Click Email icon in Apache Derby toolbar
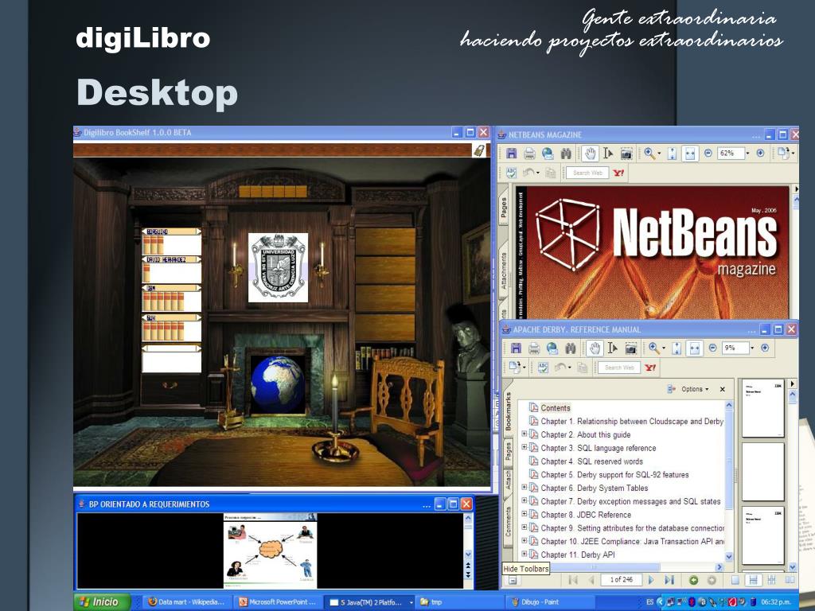815x611 pixels. (x=552, y=348)
